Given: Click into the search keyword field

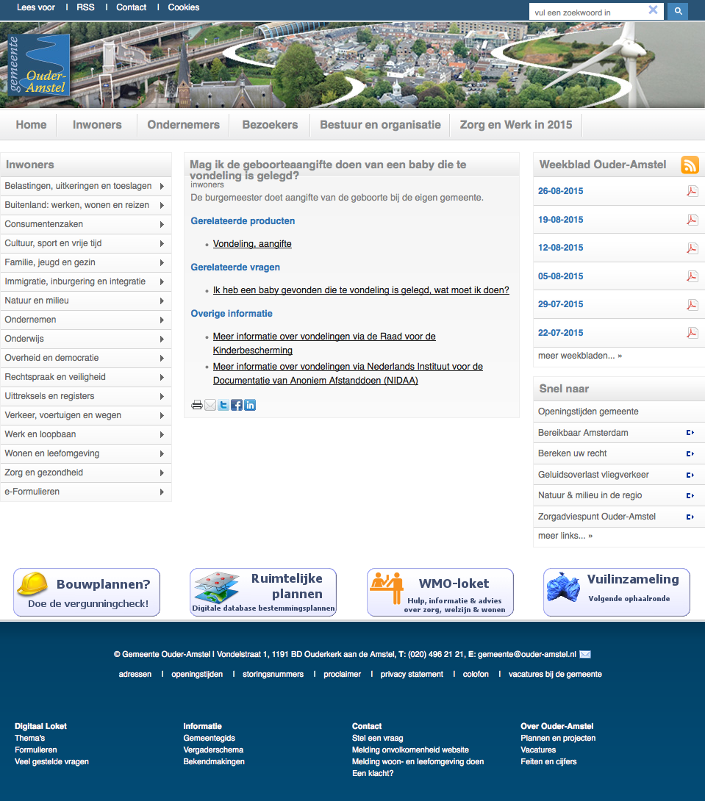Looking at the screenshot, I should [587, 11].
